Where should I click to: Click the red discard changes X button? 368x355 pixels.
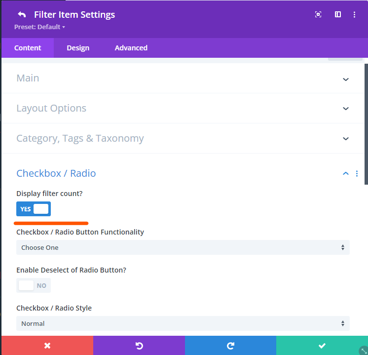click(47, 346)
